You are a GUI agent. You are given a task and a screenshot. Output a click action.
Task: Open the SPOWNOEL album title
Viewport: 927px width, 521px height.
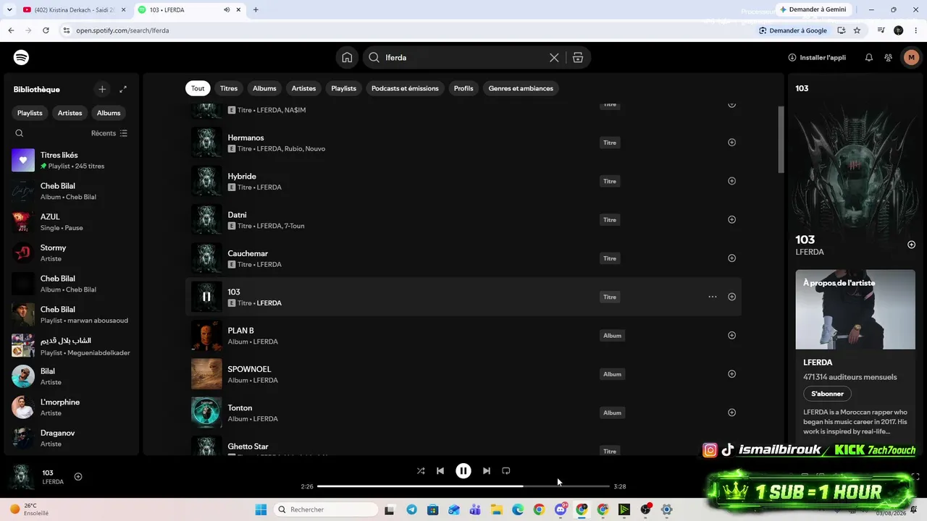point(249,369)
